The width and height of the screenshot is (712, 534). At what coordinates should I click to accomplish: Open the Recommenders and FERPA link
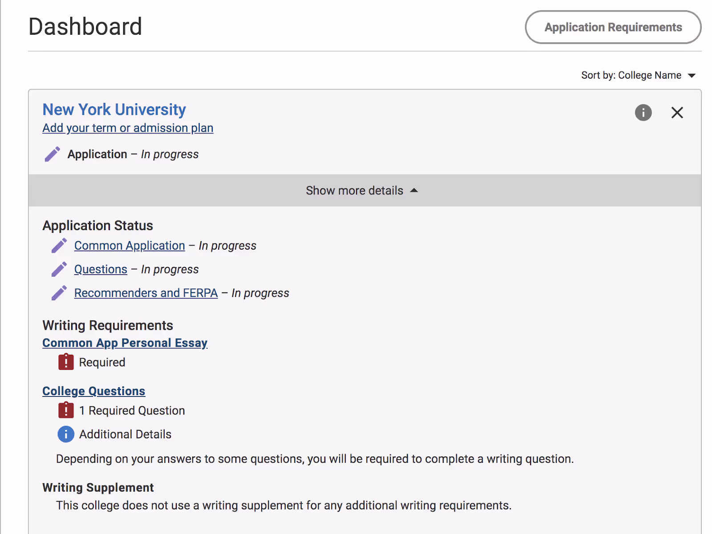click(x=146, y=293)
